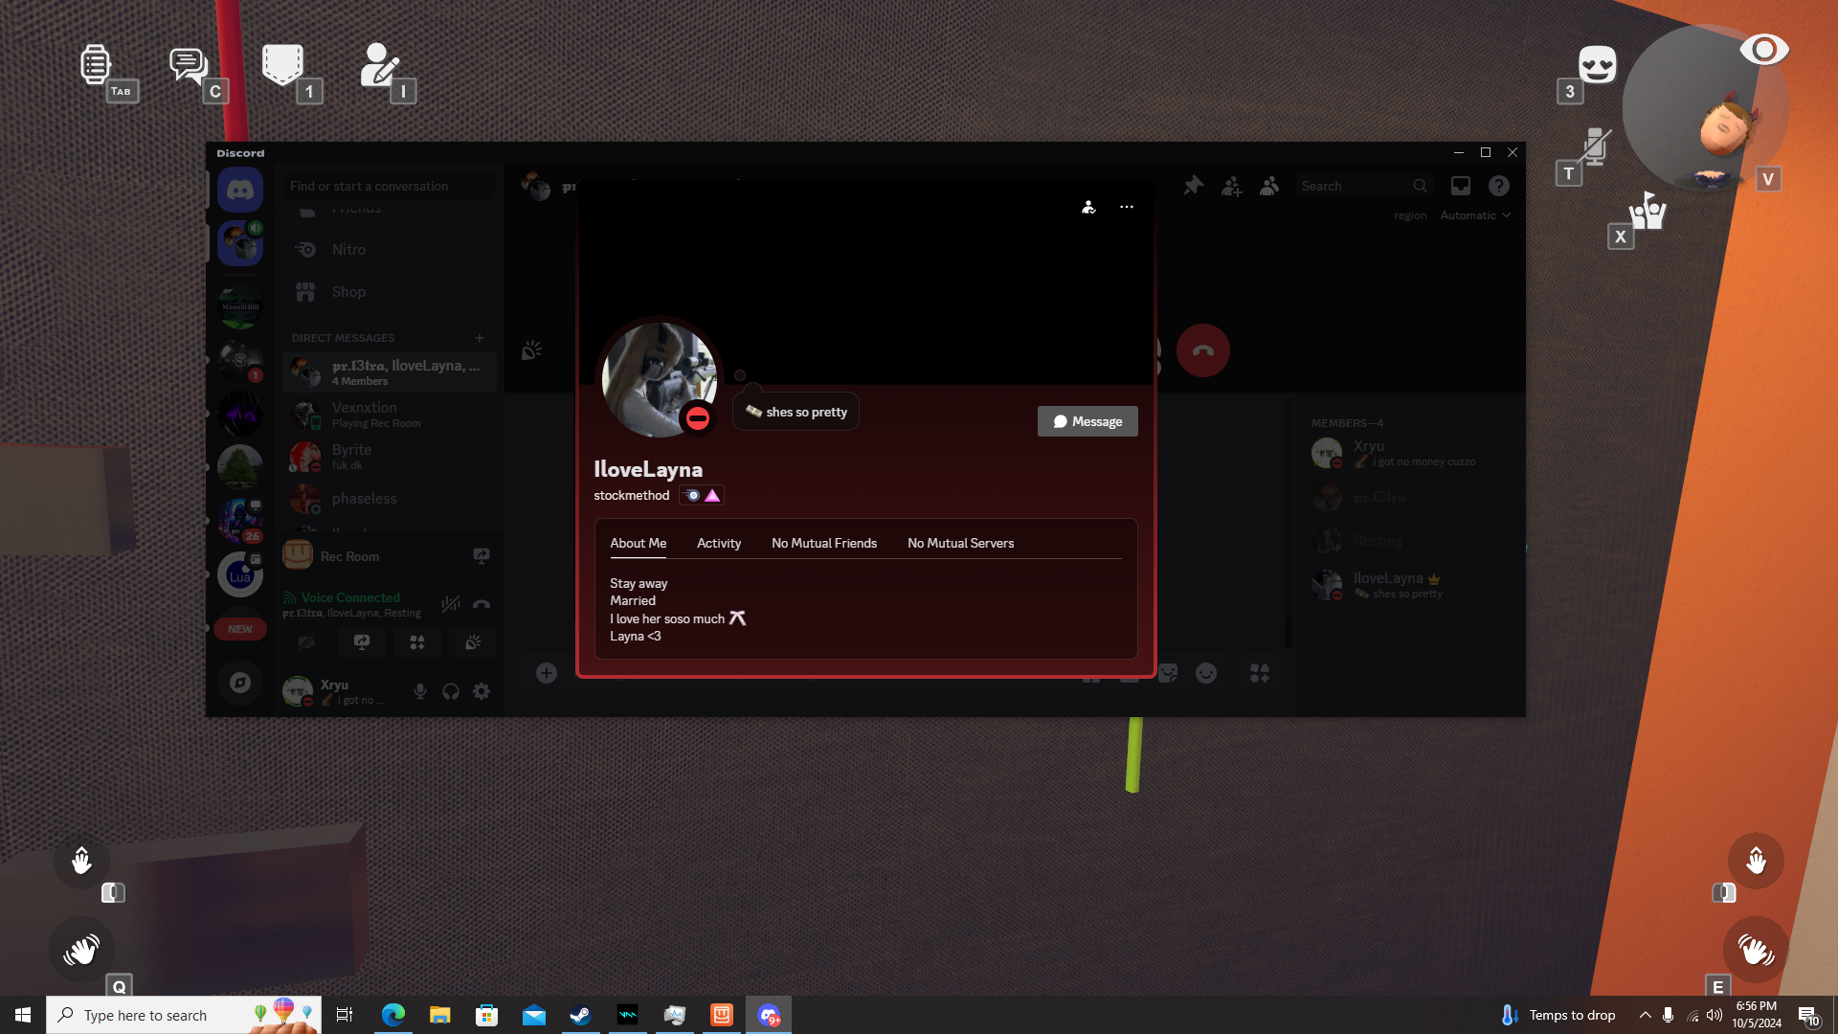Image resolution: width=1838 pixels, height=1034 pixels.
Task: Click the IloveLayna profile avatar
Action: [659, 379]
